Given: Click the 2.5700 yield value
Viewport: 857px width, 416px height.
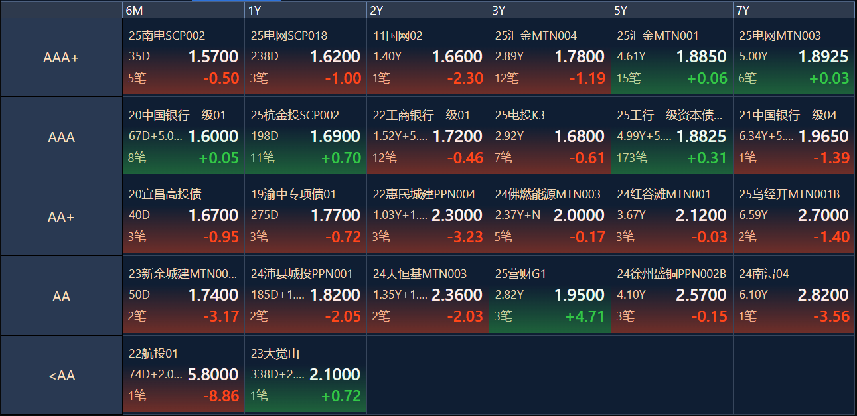Looking at the screenshot, I should tap(701, 295).
